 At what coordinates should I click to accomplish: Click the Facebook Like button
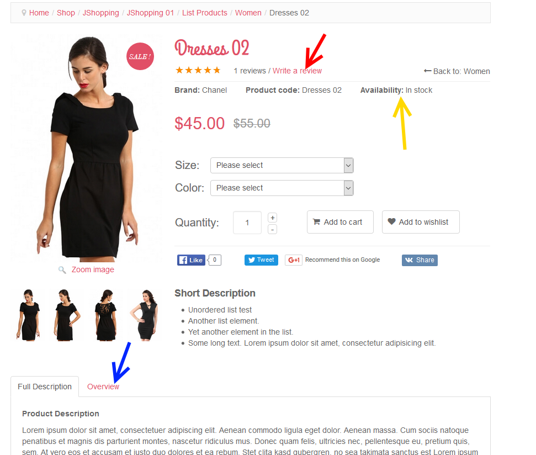point(191,260)
